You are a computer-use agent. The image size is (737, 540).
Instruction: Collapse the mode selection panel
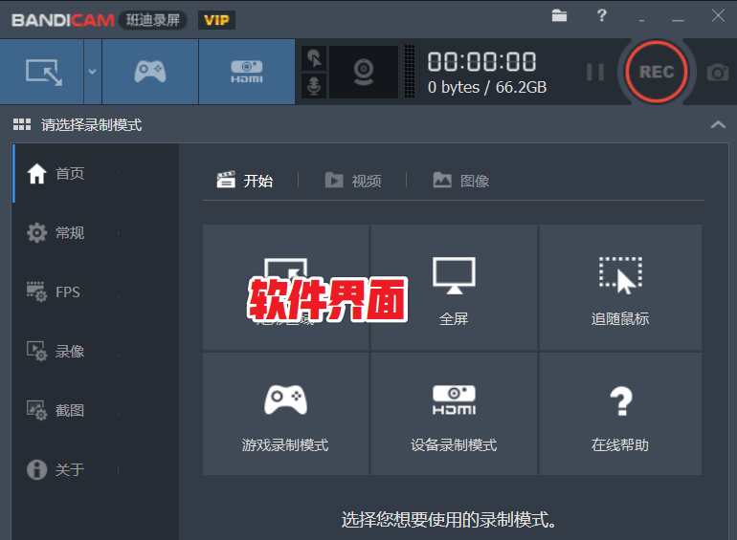(x=718, y=125)
